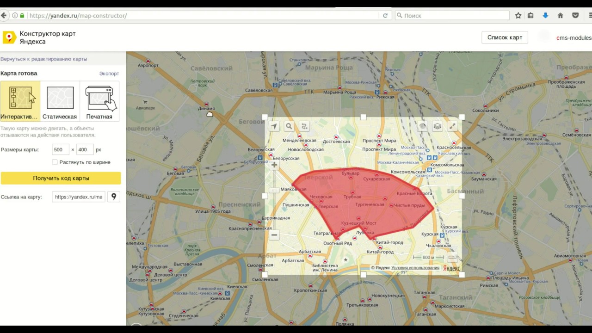This screenshot has height=333, width=592.
Task: Open the browser bookmarks list icon
Action: [530, 15]
